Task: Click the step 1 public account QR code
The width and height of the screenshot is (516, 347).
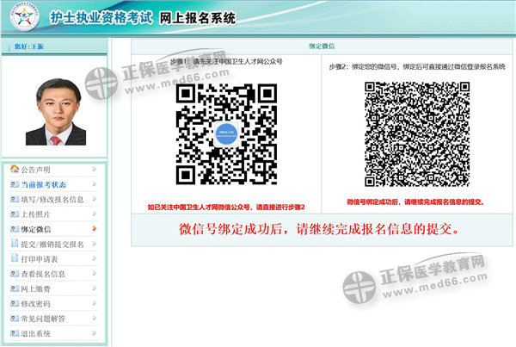Action: (225, 134)
